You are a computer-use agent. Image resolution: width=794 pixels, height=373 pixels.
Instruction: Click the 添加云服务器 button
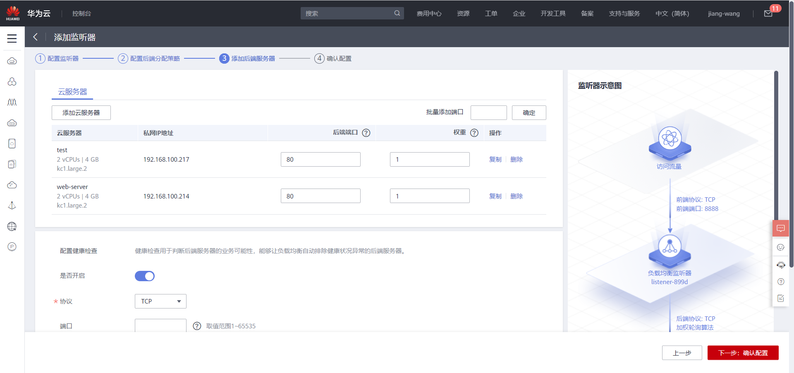point(81,112)
